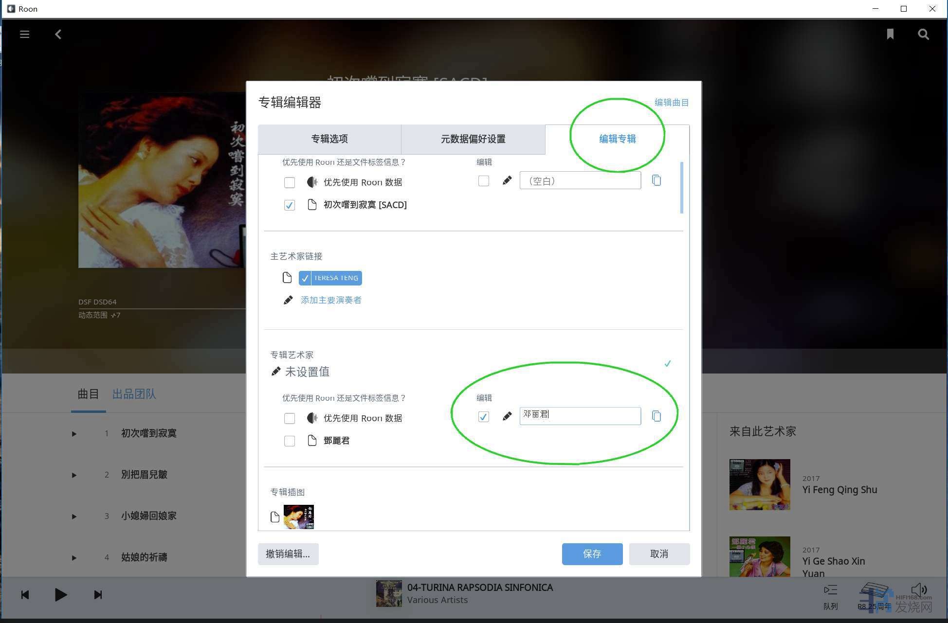Viewport: 948px width, 623px height.
Task: Click the 保存 button
Action: click(592, 554)
